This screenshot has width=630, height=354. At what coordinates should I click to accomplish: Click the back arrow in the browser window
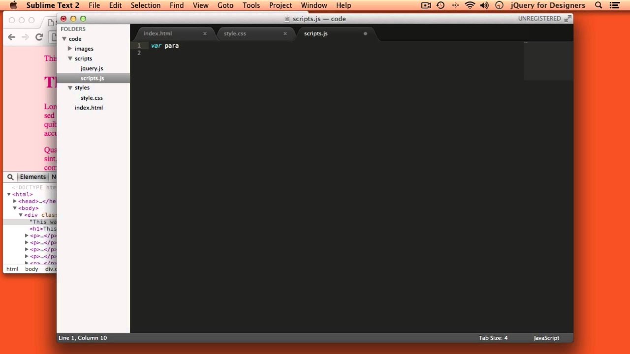pos(12,37)
